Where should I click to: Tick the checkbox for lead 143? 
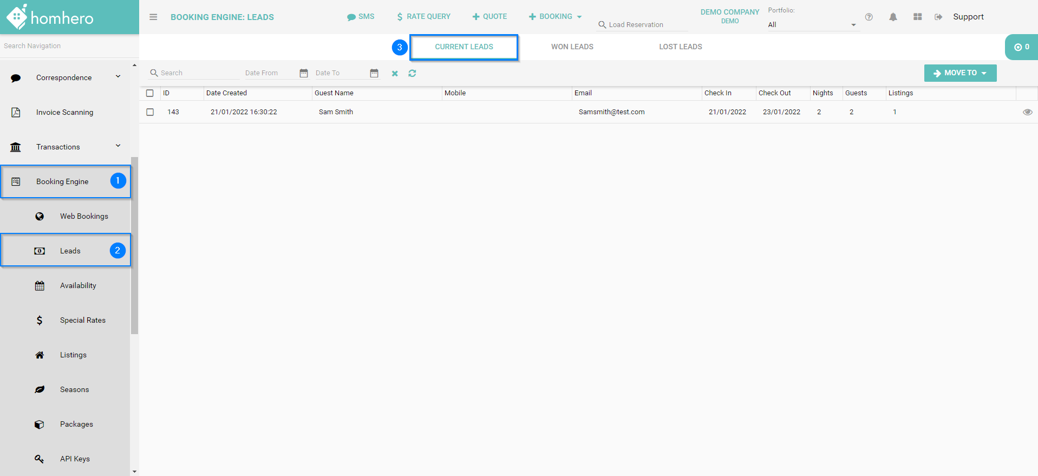click(150, 112)
